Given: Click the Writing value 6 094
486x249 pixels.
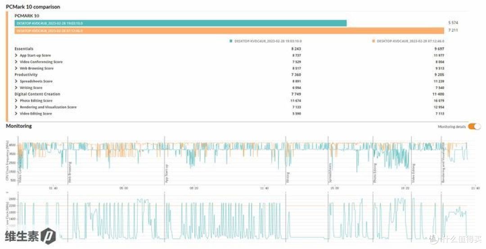Looking at the screenshot, I should coord(297,88).
